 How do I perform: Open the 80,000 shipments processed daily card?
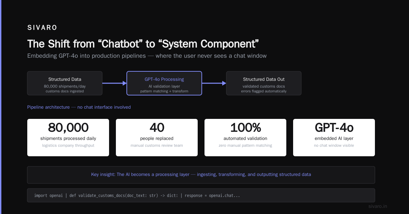point(68,138)
